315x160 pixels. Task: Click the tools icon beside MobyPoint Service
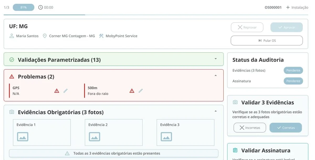pos(101,36)
